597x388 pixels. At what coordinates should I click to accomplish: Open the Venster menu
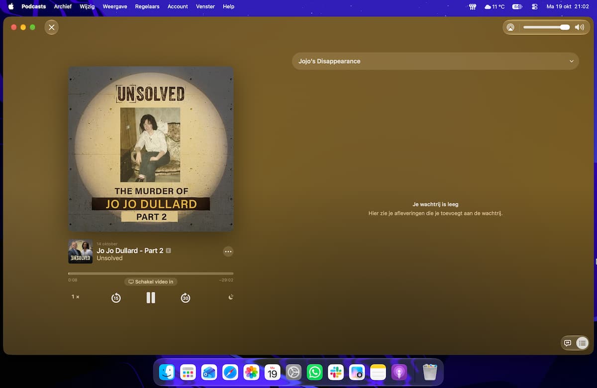[x=205, y=6]
